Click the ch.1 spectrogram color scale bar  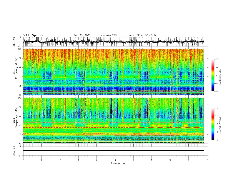[213, 75]
